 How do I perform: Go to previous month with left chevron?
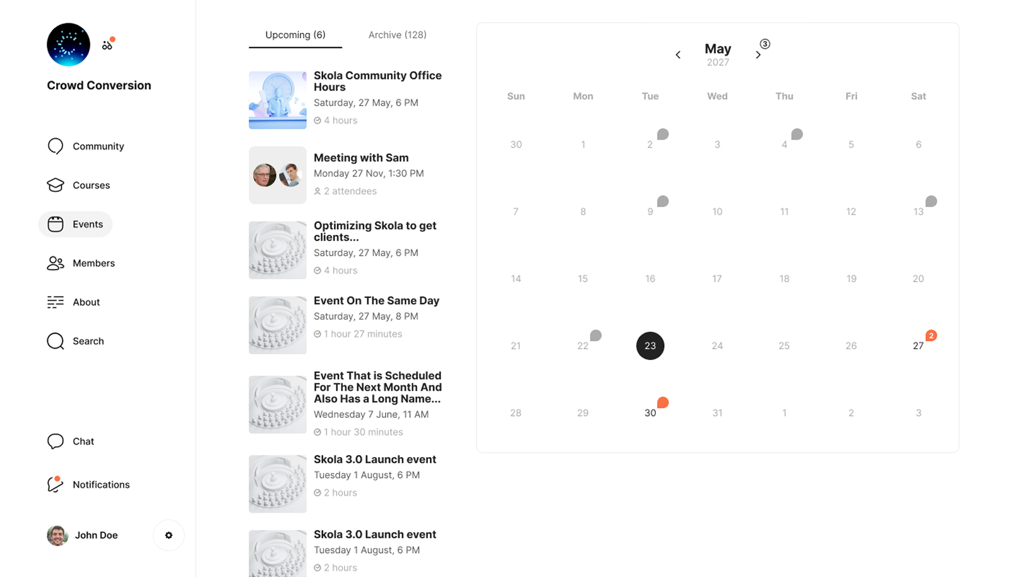click(678, 55)
